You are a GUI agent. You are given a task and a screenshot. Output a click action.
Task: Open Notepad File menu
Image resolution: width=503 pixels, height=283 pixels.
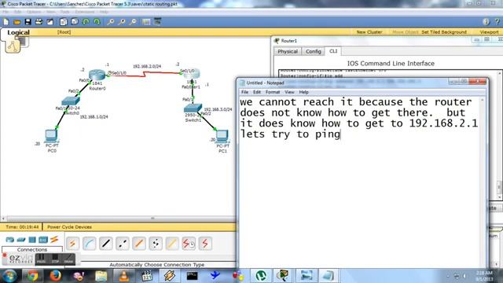pyautogui.click(x=244, y=92)
